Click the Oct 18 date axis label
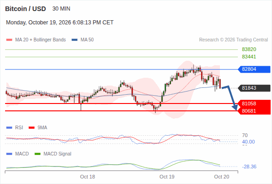The height and width of the screenshot is (184, 272). (88, 177)
